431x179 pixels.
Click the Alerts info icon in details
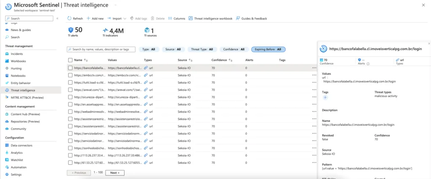click(x=368, y=64)
